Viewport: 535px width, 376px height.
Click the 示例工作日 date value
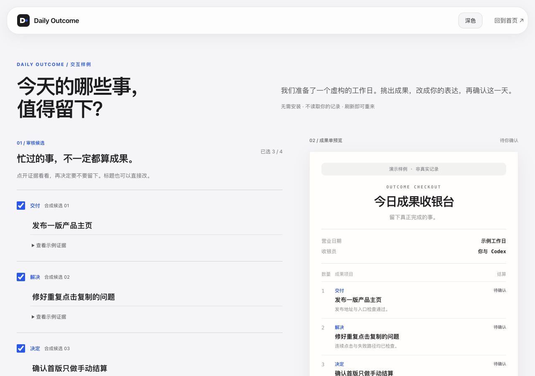click(x=494, y=241)
